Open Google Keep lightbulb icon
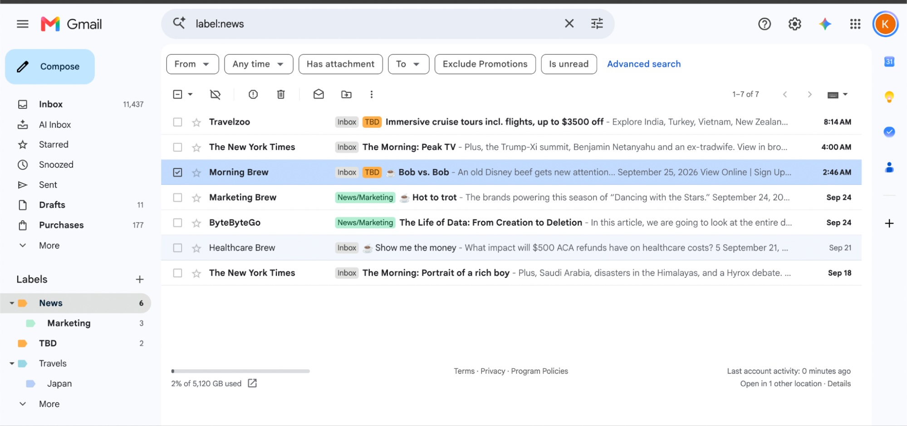The image size is (907, 426). (x=889, y=97)
